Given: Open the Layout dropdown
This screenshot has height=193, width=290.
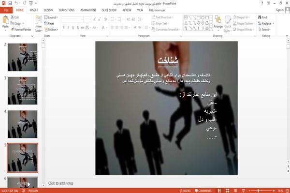Looking at the screenshot, I should [x=51, y=17].
